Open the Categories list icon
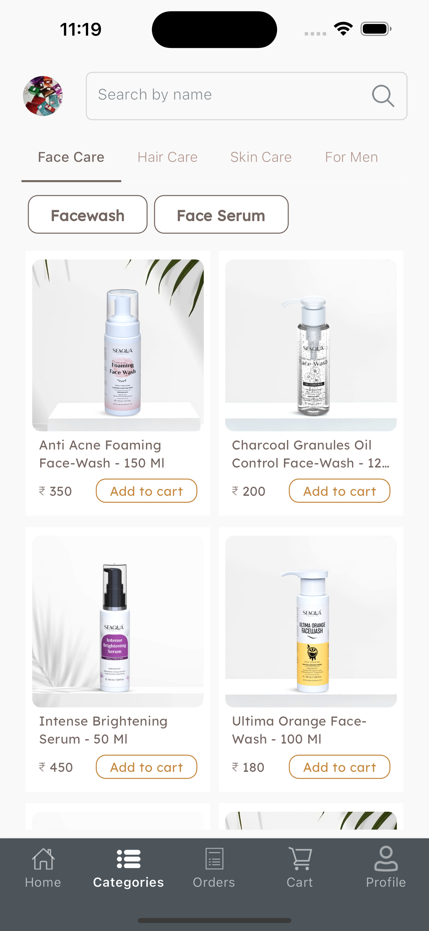 click(129, 859)
